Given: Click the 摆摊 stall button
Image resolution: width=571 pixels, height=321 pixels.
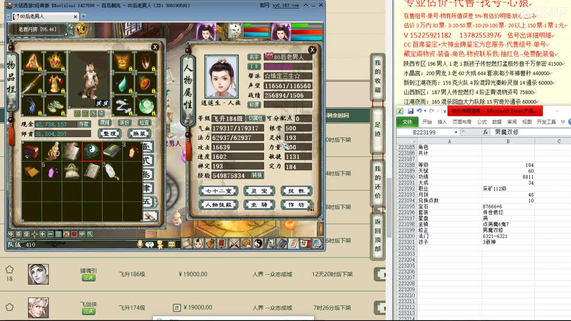Looking at the screenshot, I should [x=105, y=123].
